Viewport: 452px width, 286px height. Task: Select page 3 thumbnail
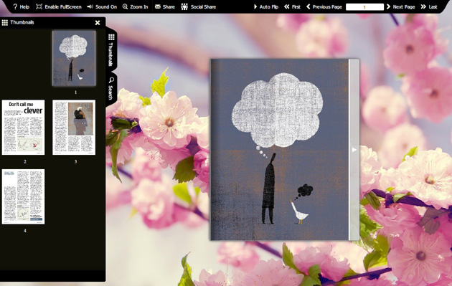pyautogui.click(x=74, y=128)
